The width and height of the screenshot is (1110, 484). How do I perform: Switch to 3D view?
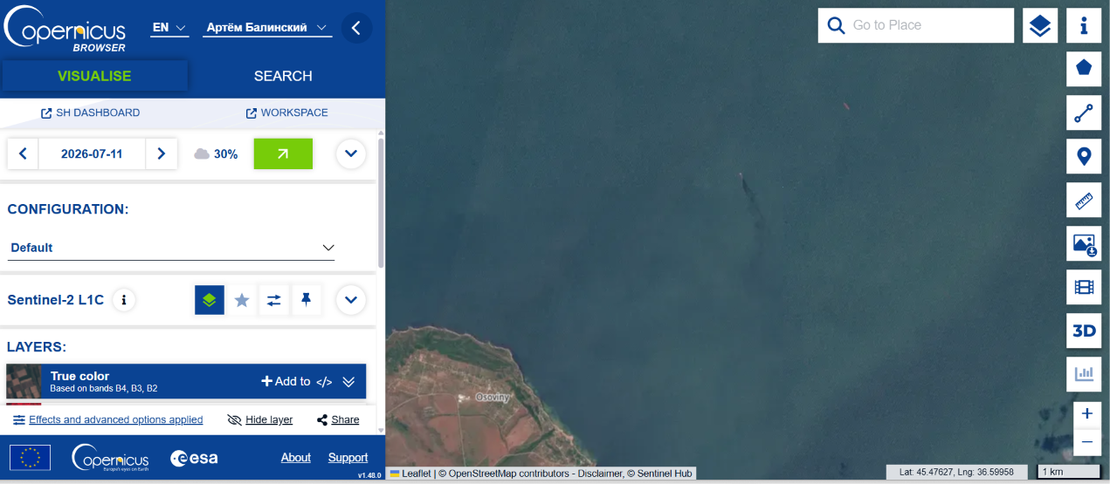[1084, 331]
